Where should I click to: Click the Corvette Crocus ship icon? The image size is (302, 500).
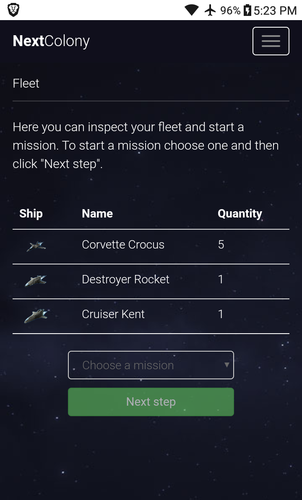36,246
